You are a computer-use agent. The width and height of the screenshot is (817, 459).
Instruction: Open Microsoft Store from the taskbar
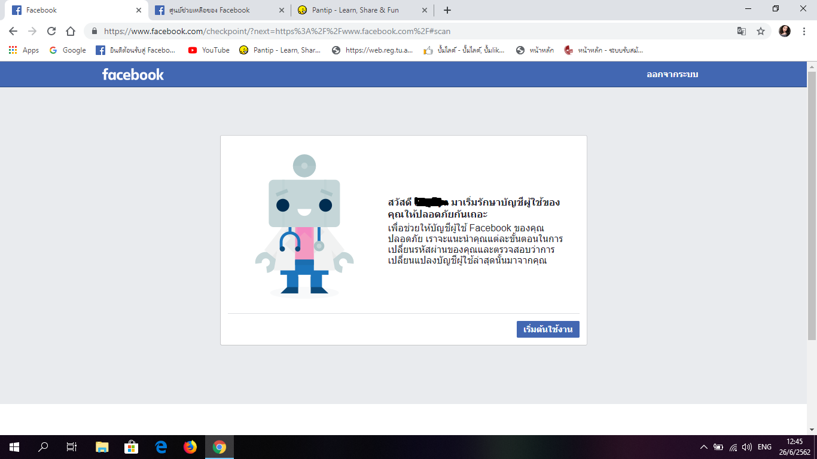coord(132,447)
